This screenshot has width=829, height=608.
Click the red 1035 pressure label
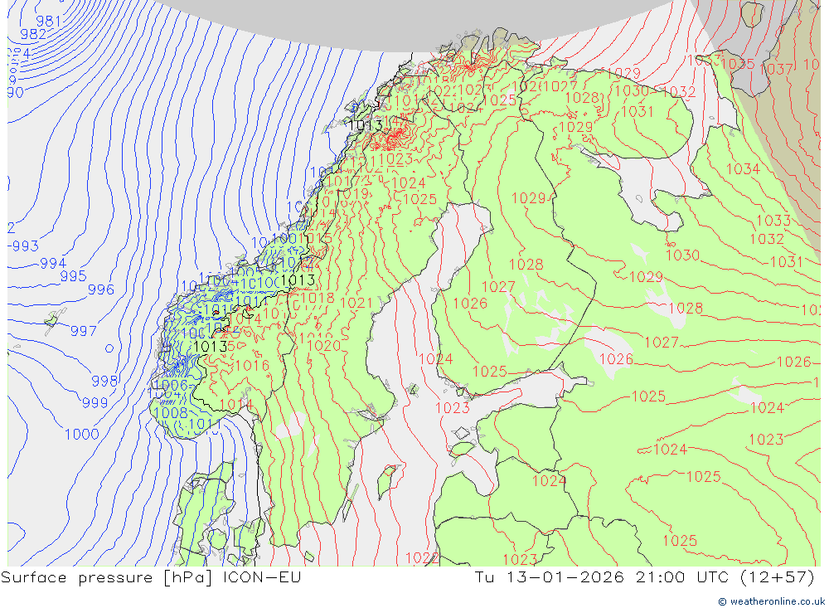(738, 64)
